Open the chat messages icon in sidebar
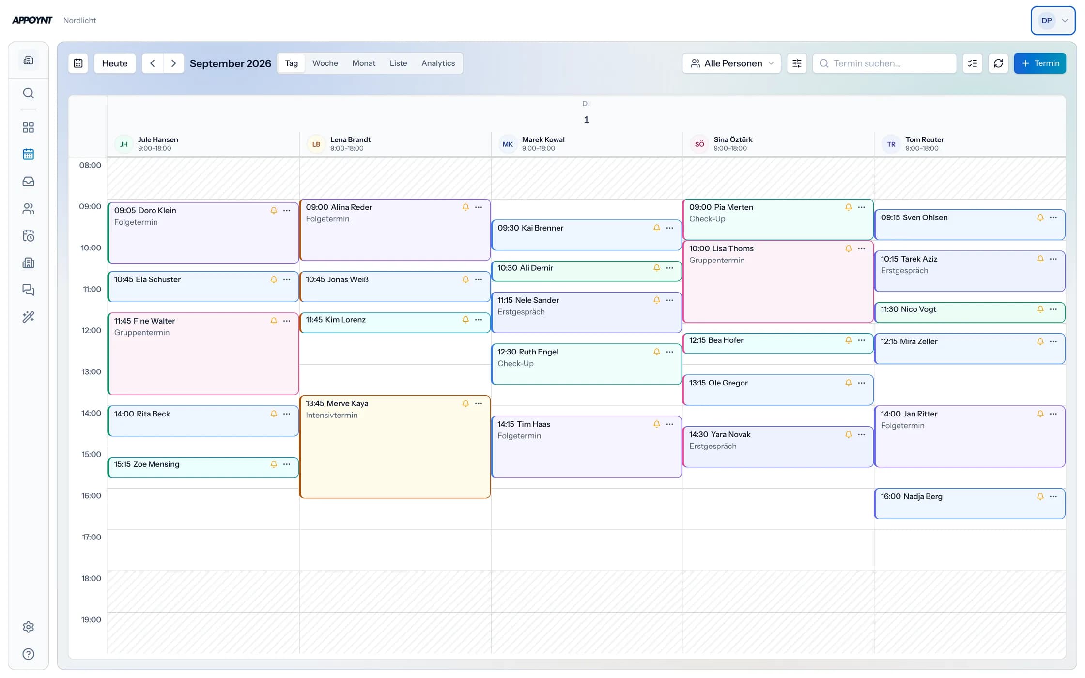The height and width of the screenshot is (678, 1085). (x=29, y=290)
